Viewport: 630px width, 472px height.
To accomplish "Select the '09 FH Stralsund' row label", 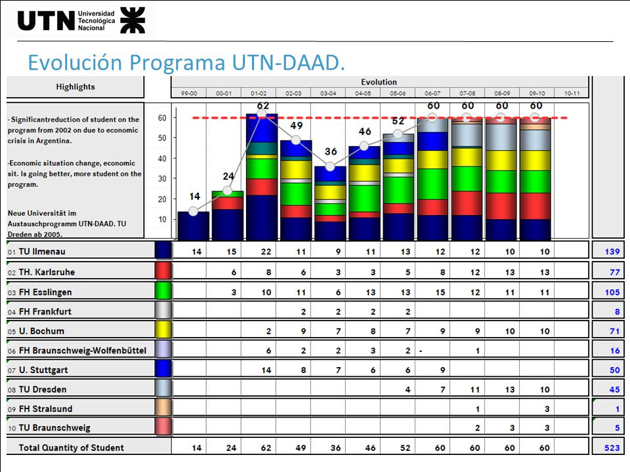I will [40, 408].
